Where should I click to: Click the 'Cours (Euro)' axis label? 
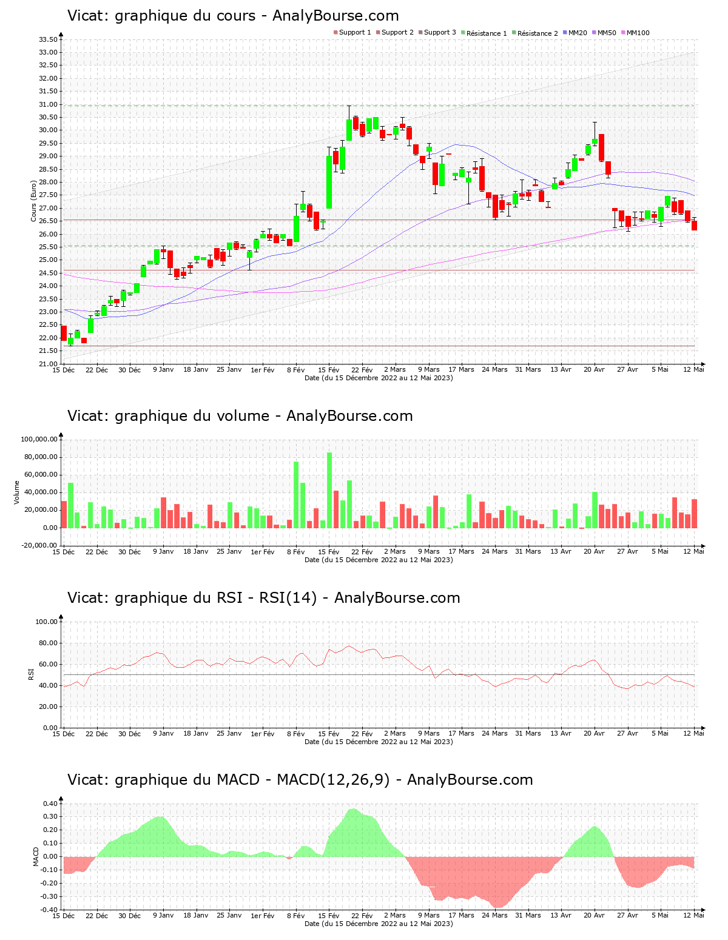click(33, 201)
